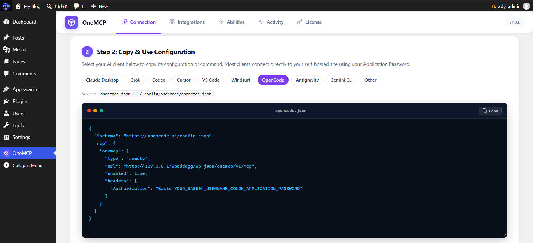Click the Plugins plug icon
This screenshot has height=243, width=533.
point(6,101)
